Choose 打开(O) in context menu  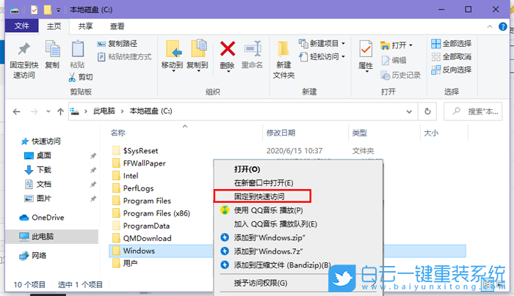(x=247, y=169)
